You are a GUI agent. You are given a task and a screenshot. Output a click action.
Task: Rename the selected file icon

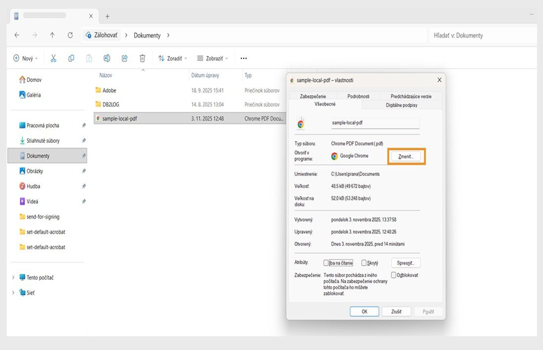106,58
